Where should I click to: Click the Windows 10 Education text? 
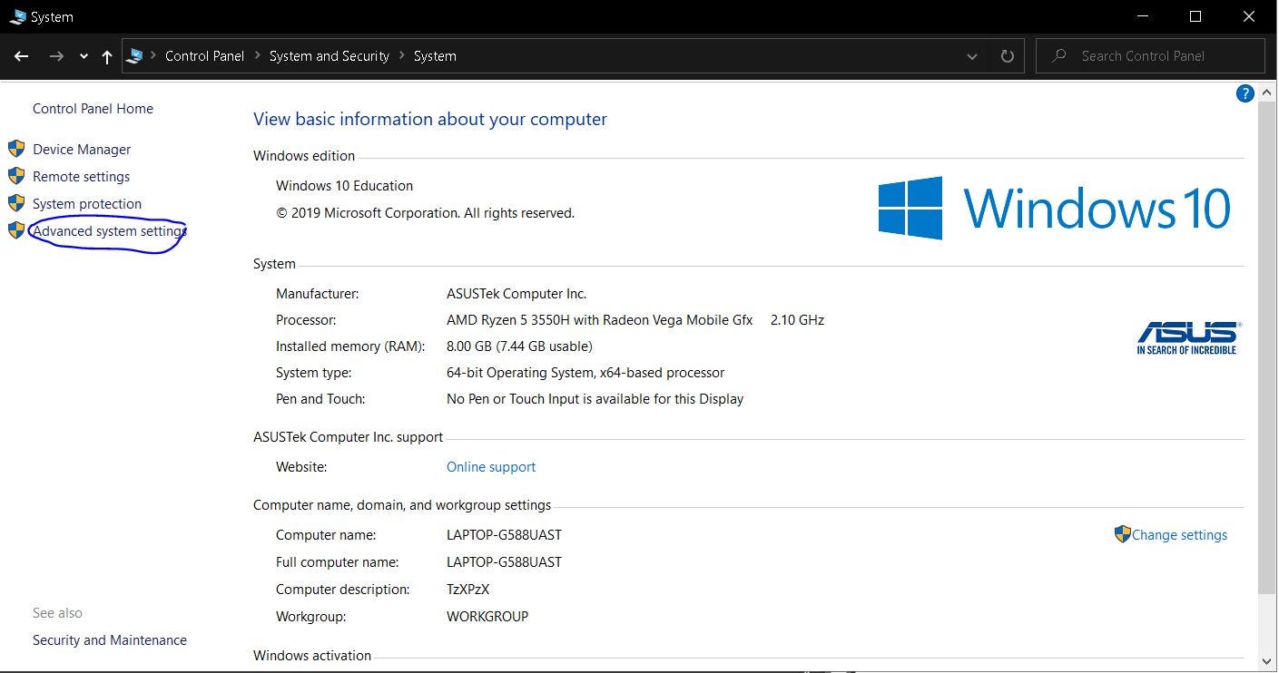pyautogui.click(x=344, y=186)
